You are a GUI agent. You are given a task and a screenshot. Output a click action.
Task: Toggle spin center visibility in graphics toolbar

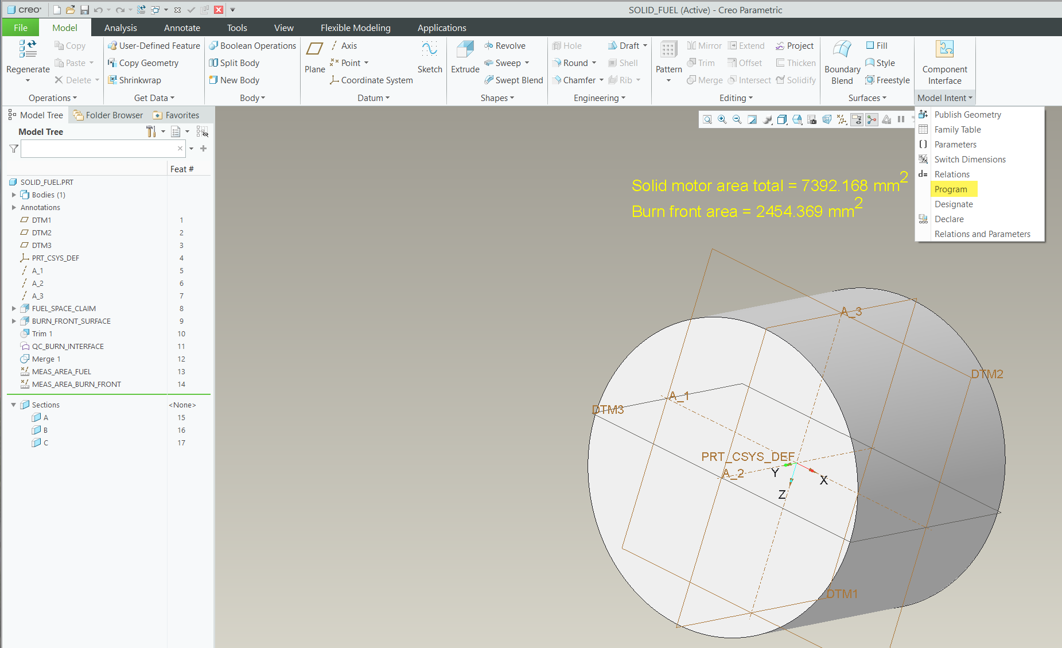click(x=872, y=119)
